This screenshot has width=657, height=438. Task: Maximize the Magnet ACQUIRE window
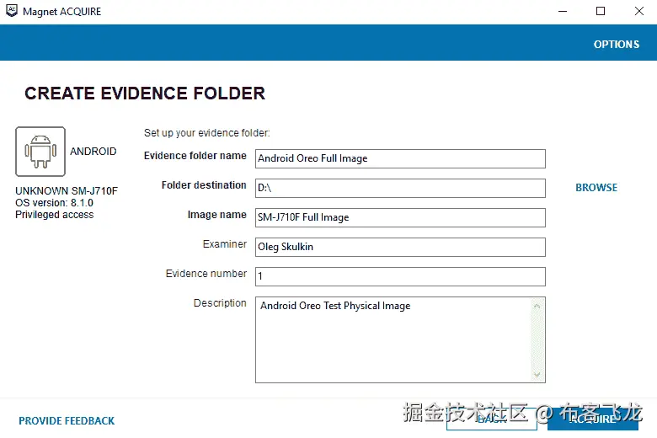pyautogui.click(x=601, y=11)
